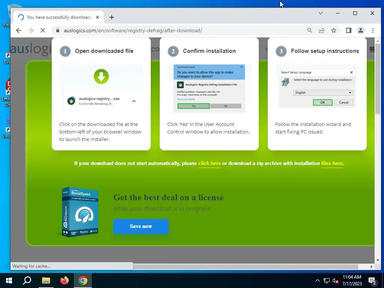The width and height of the screenshot is (384, 288).
Task: Click the forward navigation arrow
Action: (x=31, y=30)
